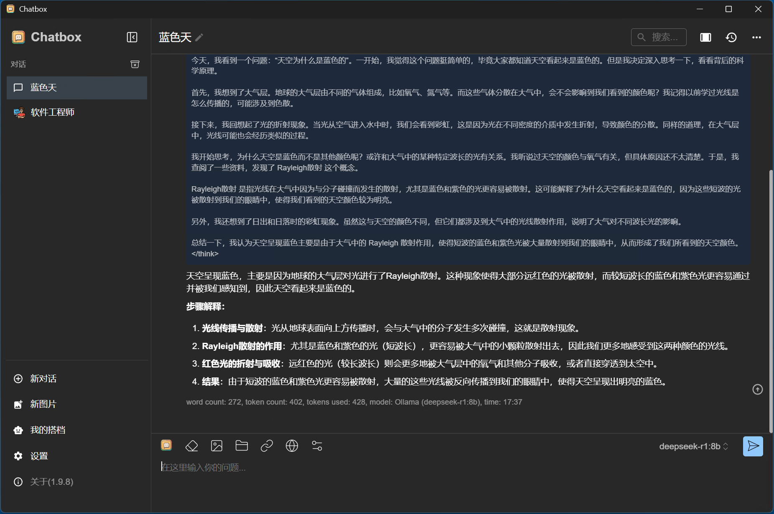The width and height of the screenshot is (774, 514).
Task: Open the image attachment icon
Action: coord(216,446)
